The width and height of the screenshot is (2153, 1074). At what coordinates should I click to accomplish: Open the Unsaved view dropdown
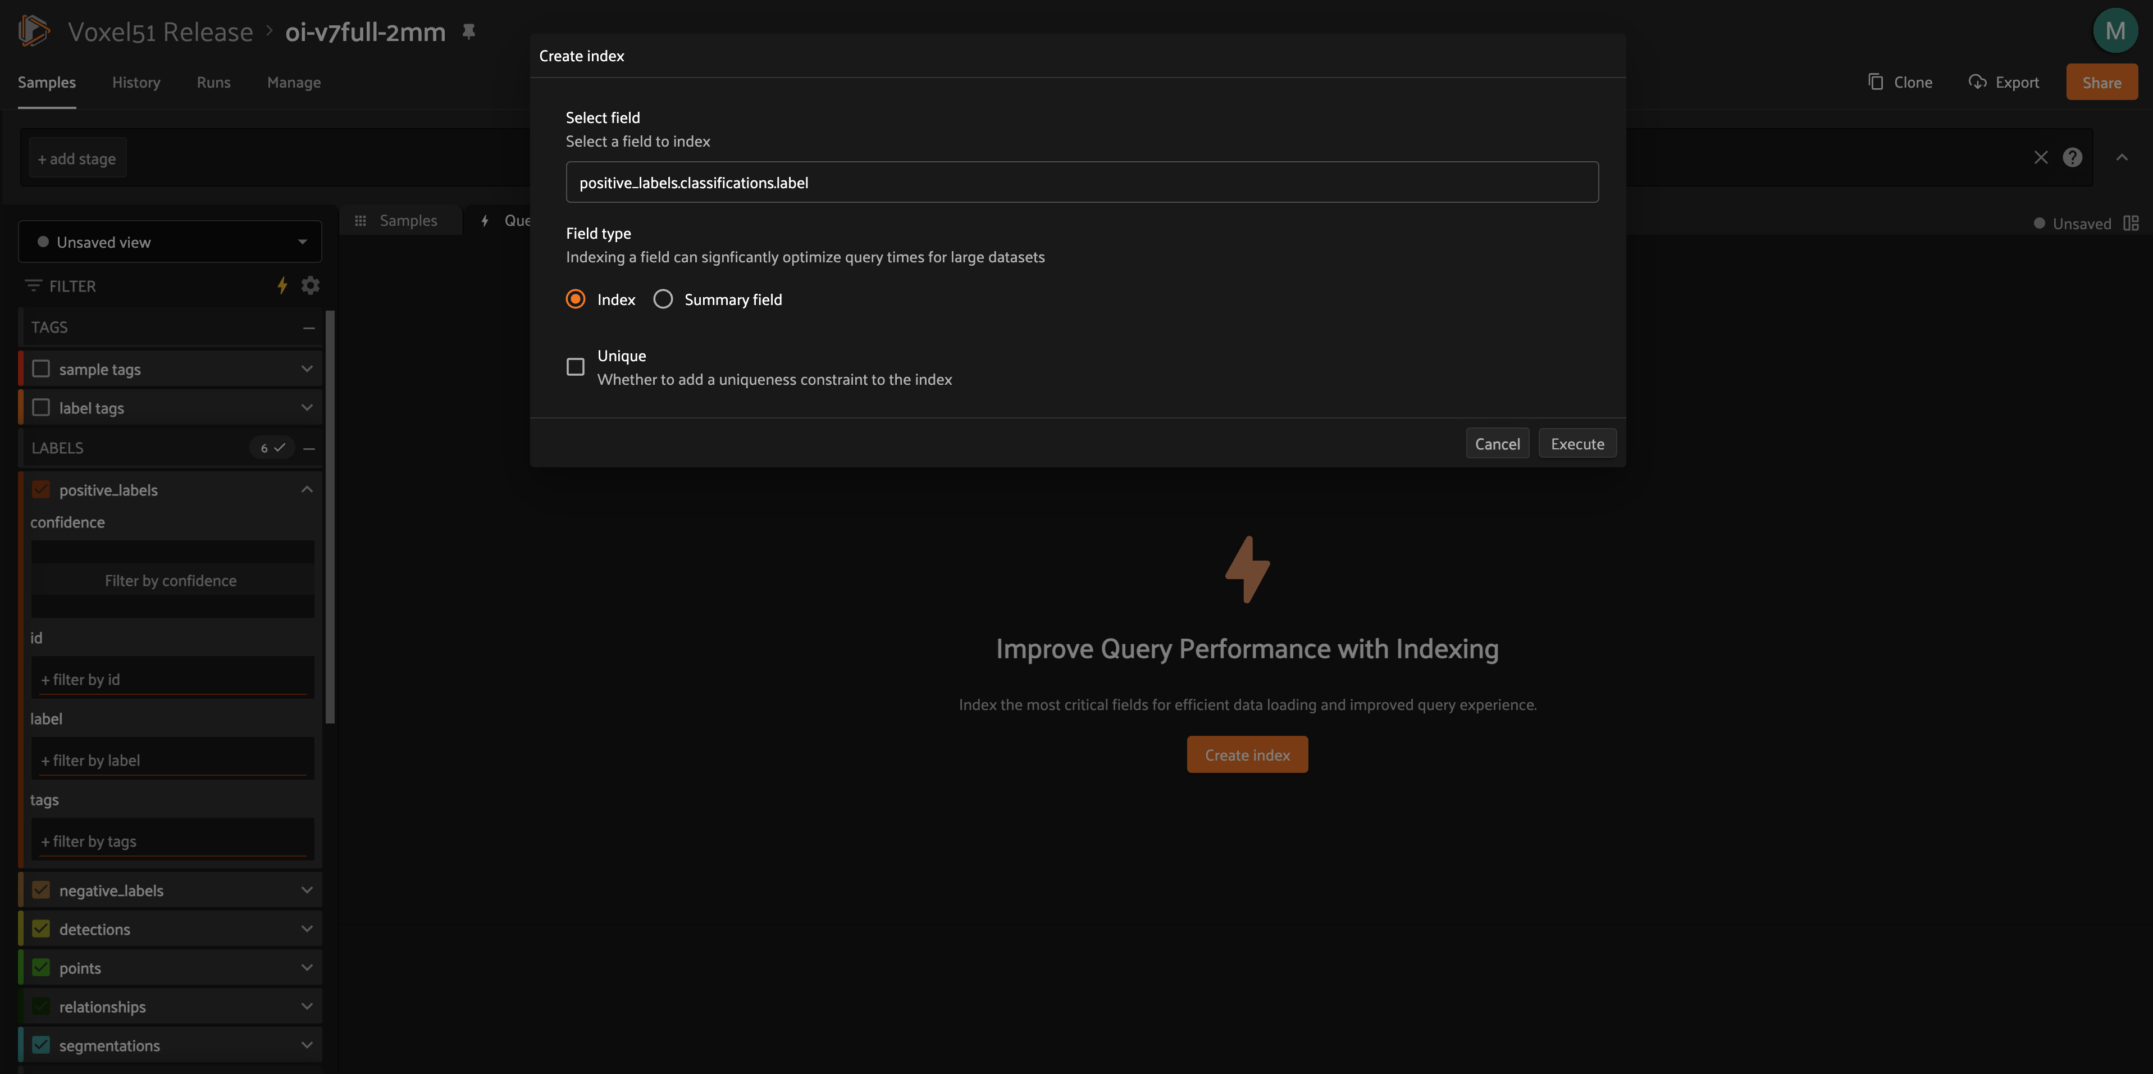(x=170, y=242)
